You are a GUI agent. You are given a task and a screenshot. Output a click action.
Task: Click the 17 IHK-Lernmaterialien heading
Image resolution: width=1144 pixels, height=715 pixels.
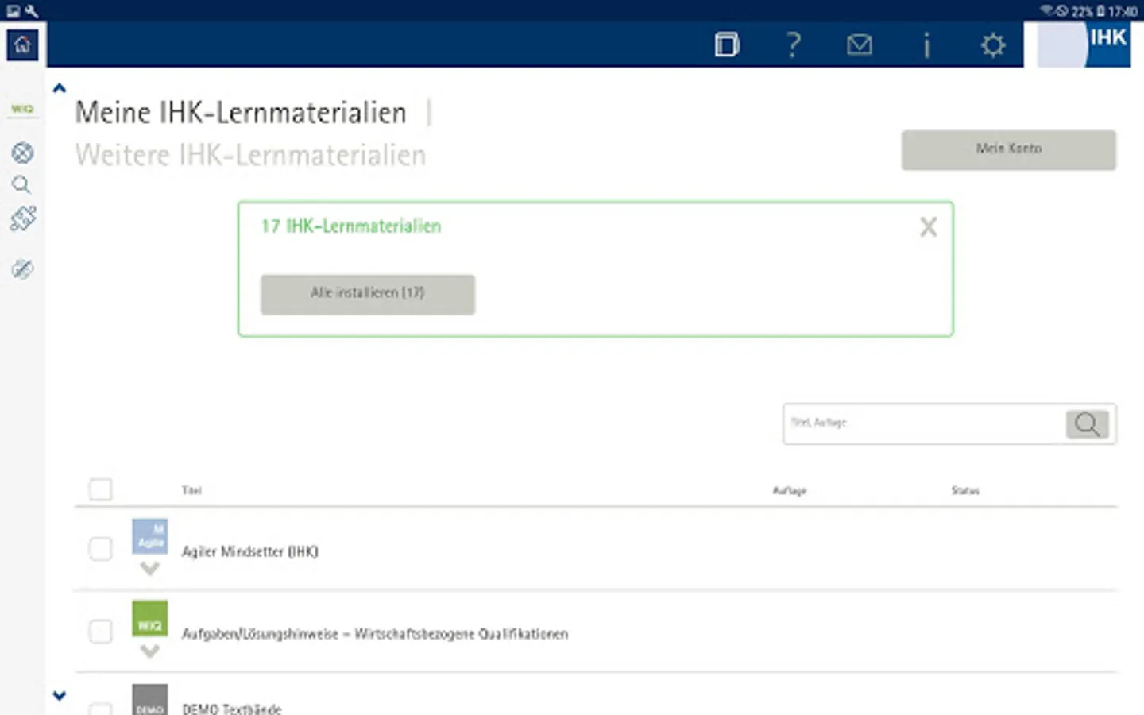pyautogui.click(x=351, y=226)
